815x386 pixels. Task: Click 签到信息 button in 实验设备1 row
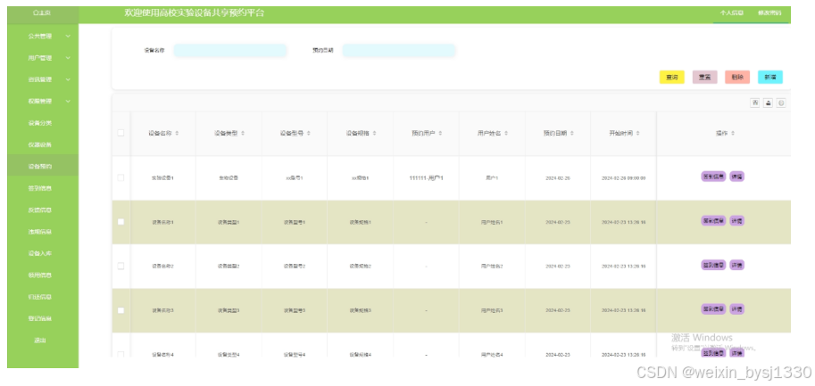coord(713,177)
